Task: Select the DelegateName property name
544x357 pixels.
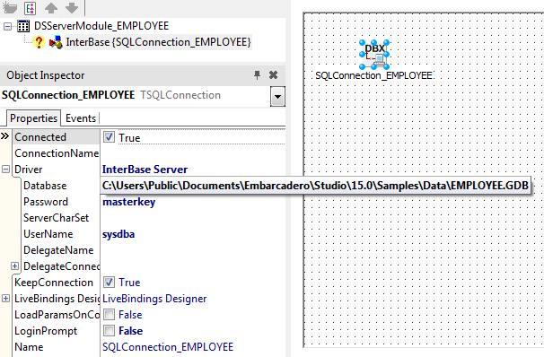Action: click(58, 250)
